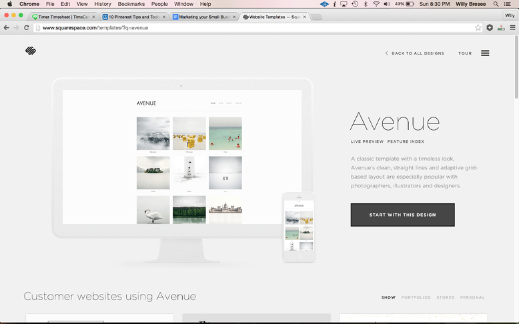The height and width of the screenshot is (324, 519).
Task: Open the History menu
Action: (x=103, y=4)
